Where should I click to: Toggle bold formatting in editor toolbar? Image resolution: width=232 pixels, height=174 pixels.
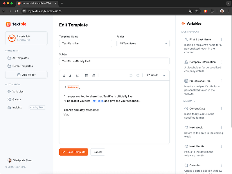(64, 75)
